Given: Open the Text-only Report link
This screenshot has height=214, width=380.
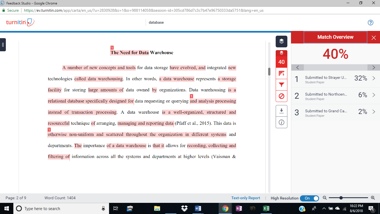Looking at the screenshot, I should (246, 198).
